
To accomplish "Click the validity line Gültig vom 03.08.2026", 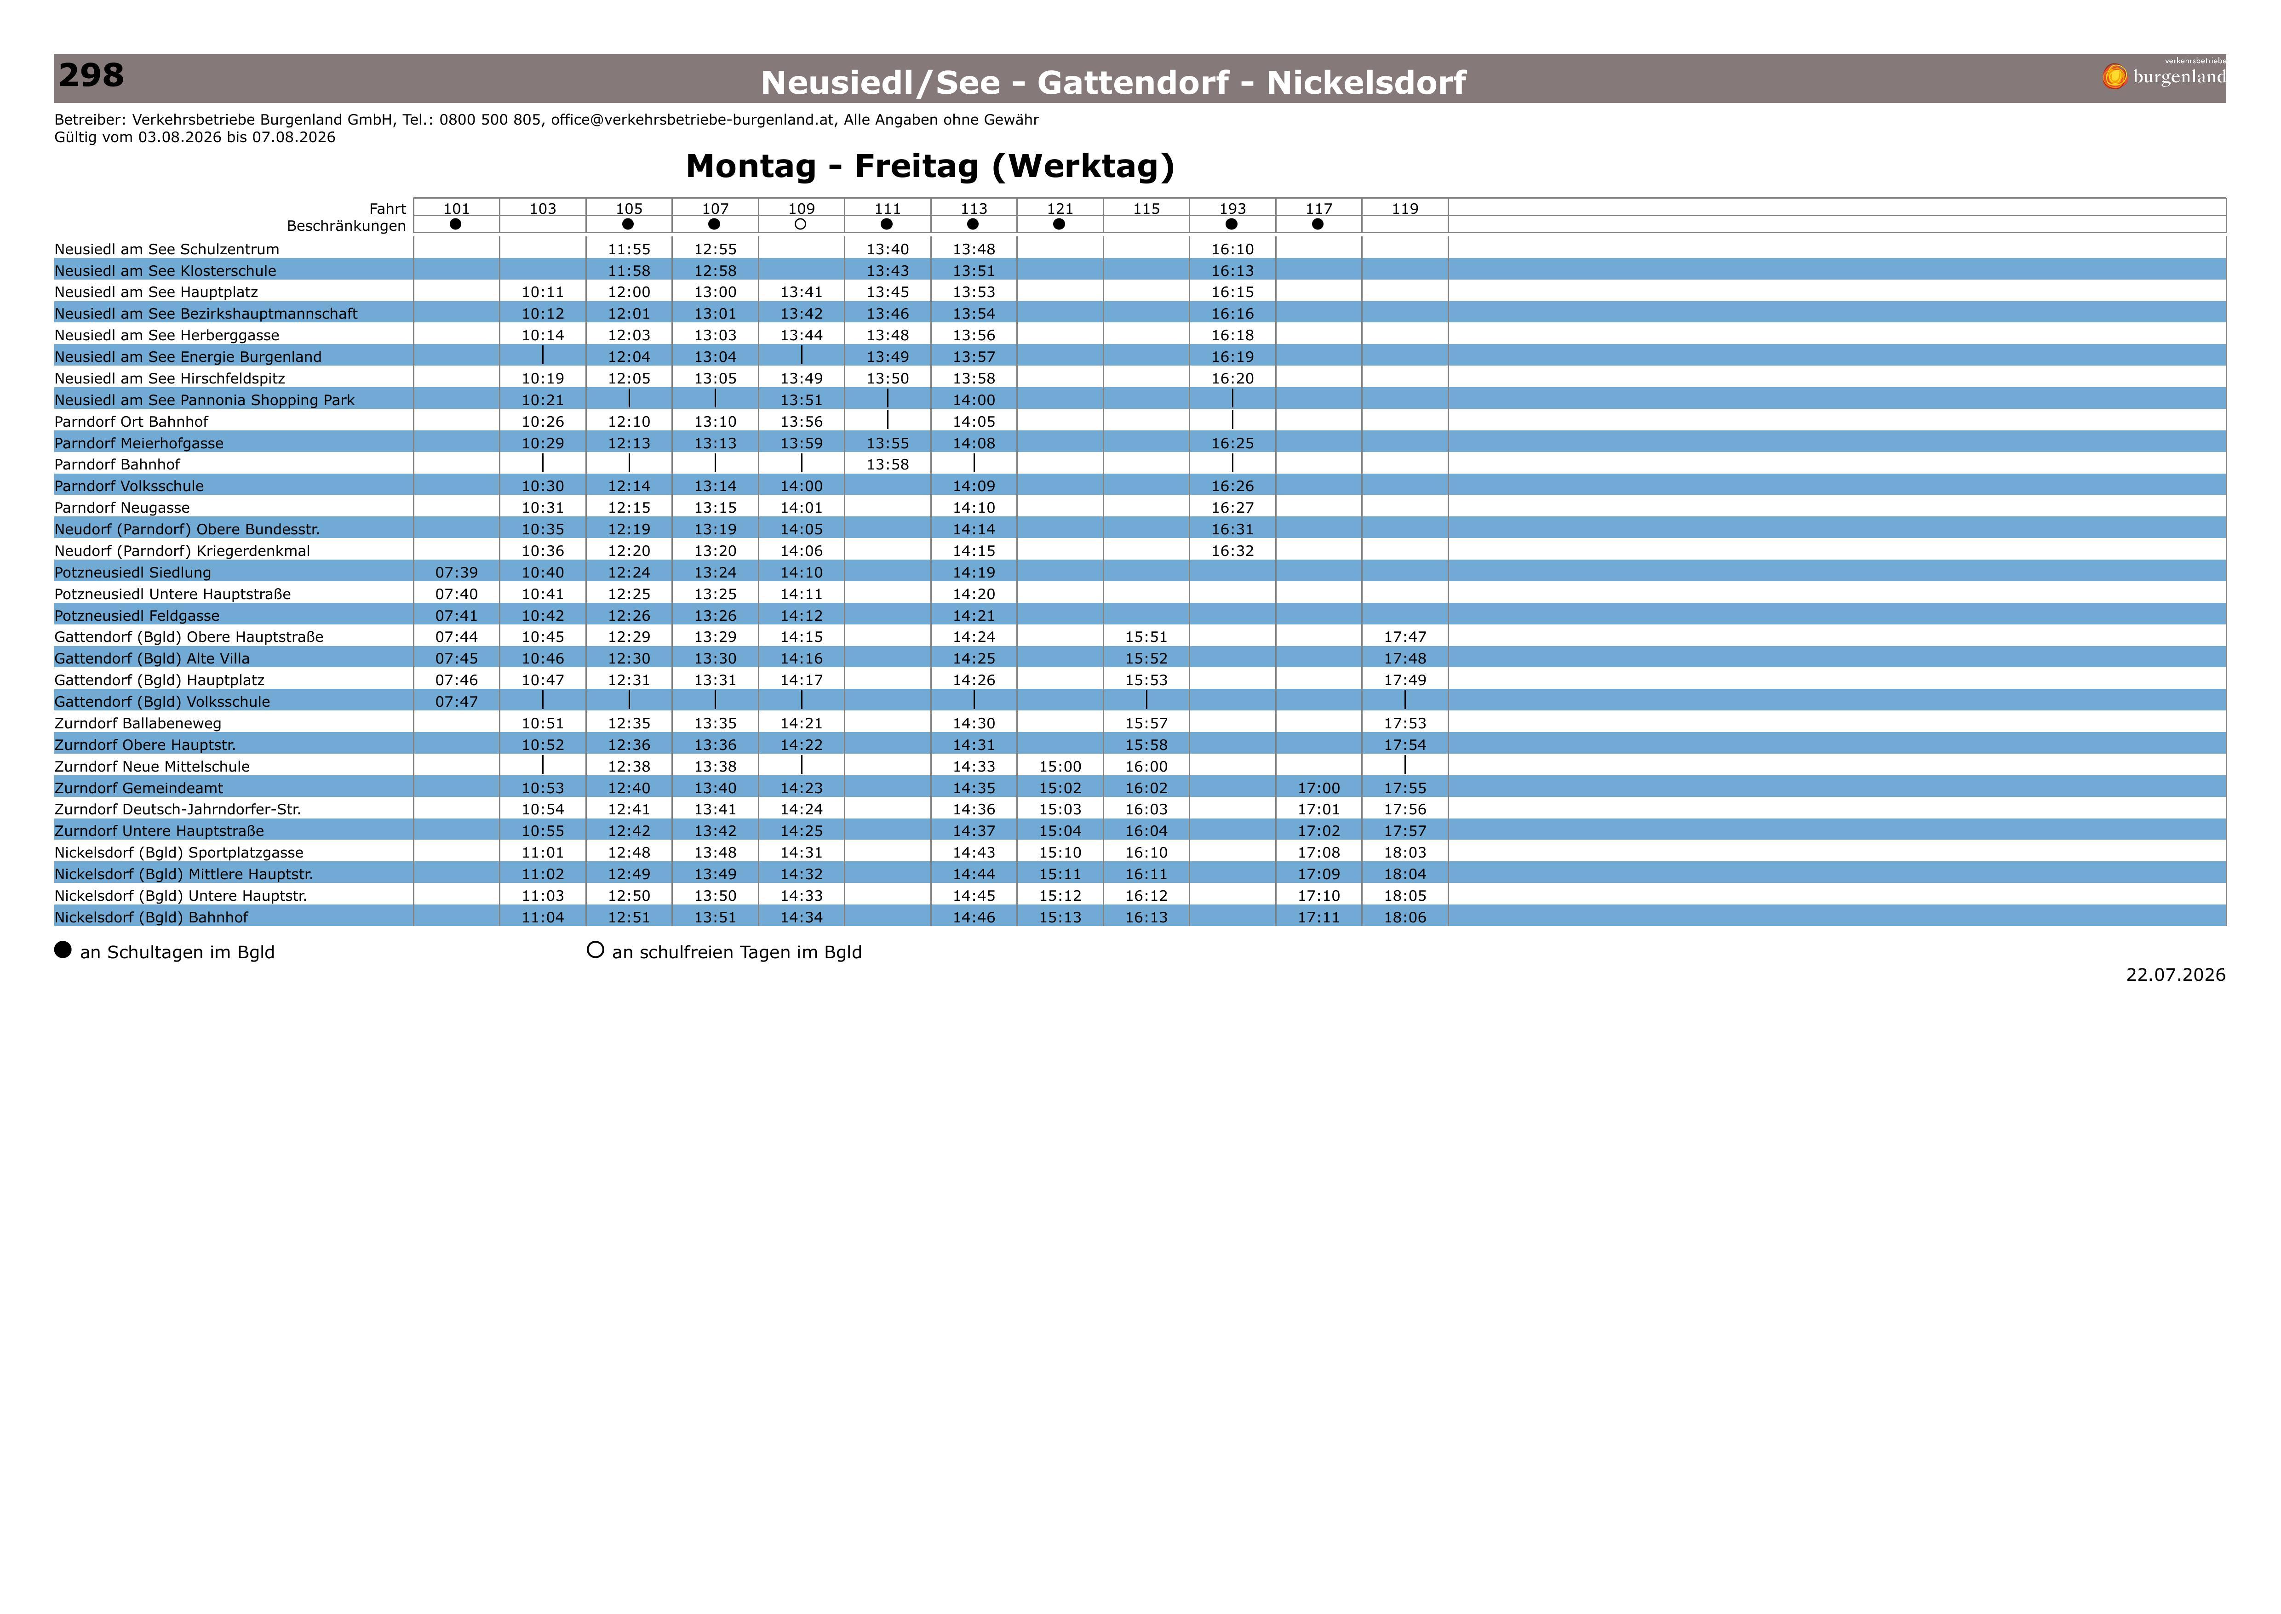I will (195, 137).
